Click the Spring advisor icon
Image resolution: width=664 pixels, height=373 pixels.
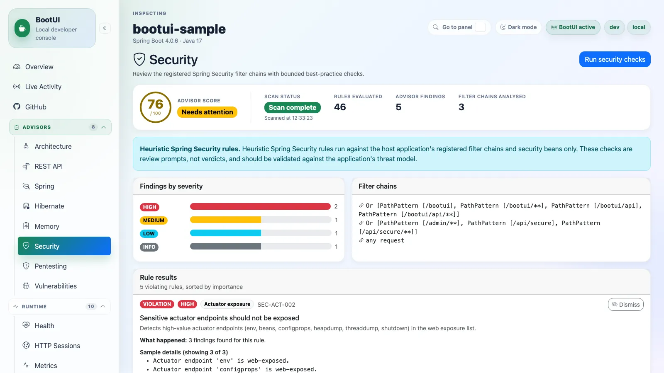(x=26, y=186)
